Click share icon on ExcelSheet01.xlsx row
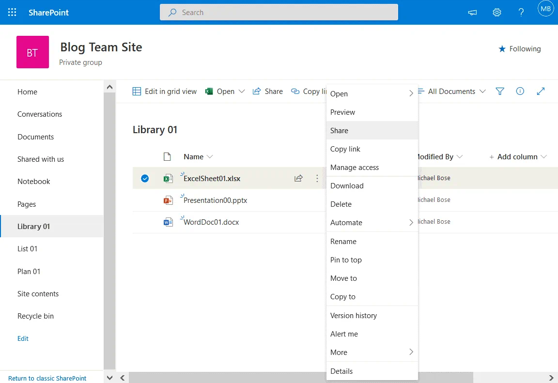 coord(298,178)
